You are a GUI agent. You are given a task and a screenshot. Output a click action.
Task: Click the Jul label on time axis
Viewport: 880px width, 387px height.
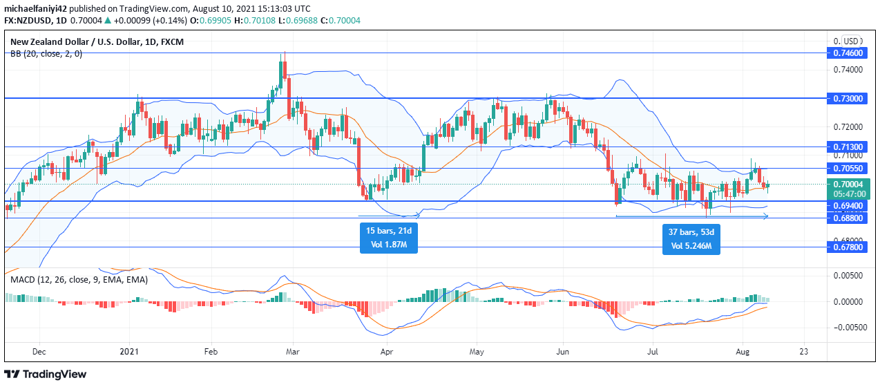tap(653, 352)
